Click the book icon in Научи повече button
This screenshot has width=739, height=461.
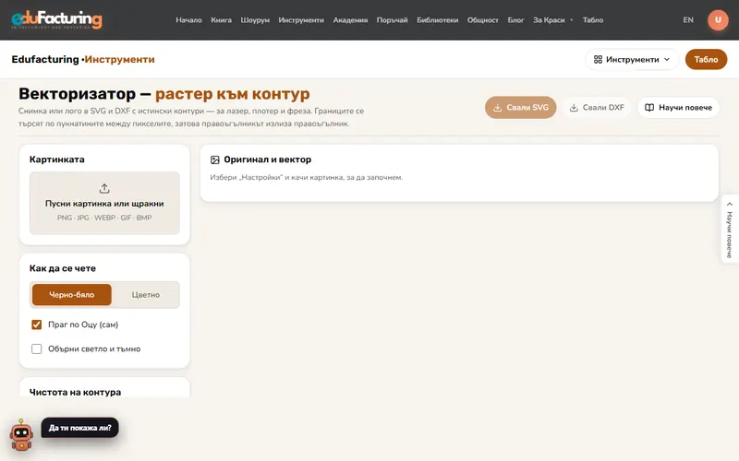[x=649, y=107]
